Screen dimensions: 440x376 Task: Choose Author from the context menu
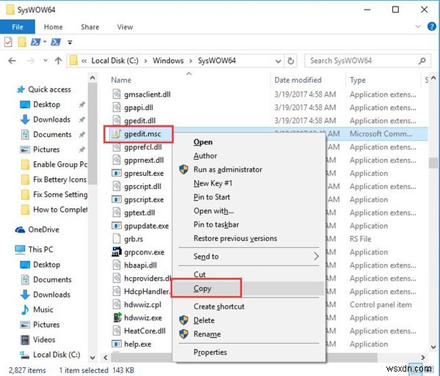[x=205, y=156]
